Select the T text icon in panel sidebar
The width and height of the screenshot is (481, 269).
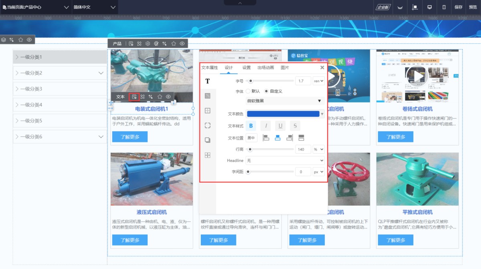click(208, 81)
